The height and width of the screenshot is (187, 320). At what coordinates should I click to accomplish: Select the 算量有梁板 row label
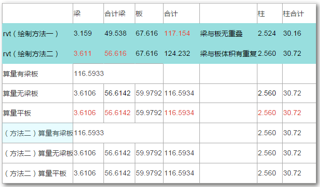pos(20,74)
